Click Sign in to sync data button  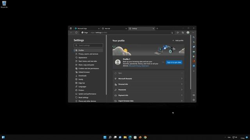[x=174, y=62]
